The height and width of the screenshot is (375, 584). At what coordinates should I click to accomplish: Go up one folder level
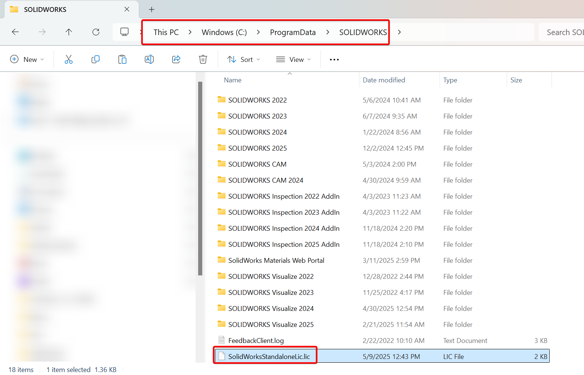coord(69,32)
